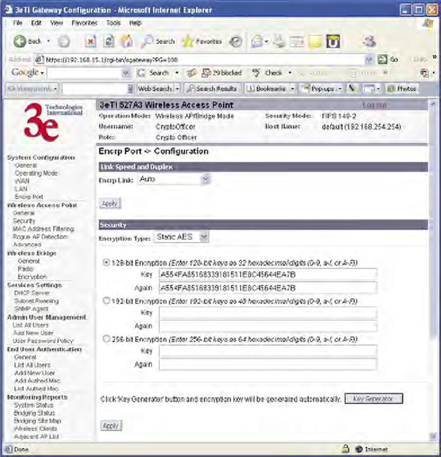Click the 192 bit Again input field
The image size is (441, 457).
pyautogui.click(x=268, y=326)
